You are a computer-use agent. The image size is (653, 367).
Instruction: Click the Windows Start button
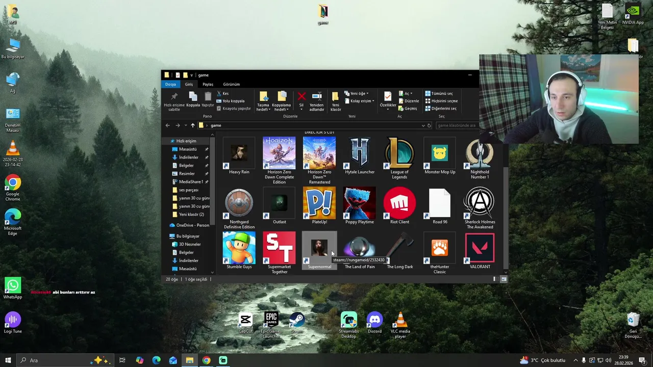coord(7,360)
